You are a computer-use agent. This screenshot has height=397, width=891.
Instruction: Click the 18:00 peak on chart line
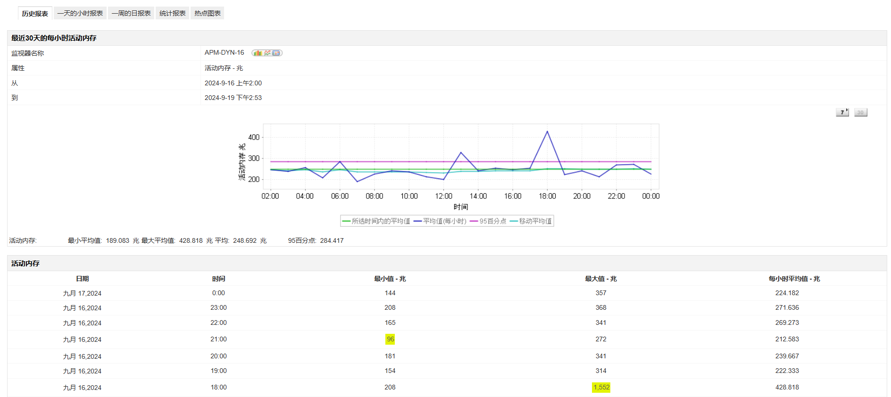[547, 132]
